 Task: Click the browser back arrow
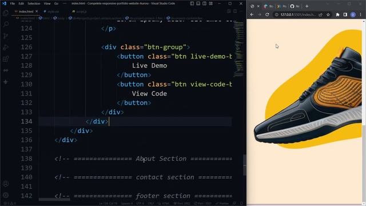pyautogui.click(x=252, y=14)
